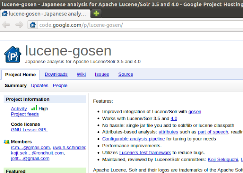Click the 'Performance improvements.' bullet text
The image size is (243, 173).
[132, 146]
